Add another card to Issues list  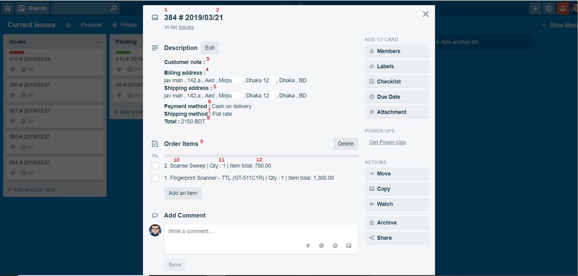[x=31, y=190]
